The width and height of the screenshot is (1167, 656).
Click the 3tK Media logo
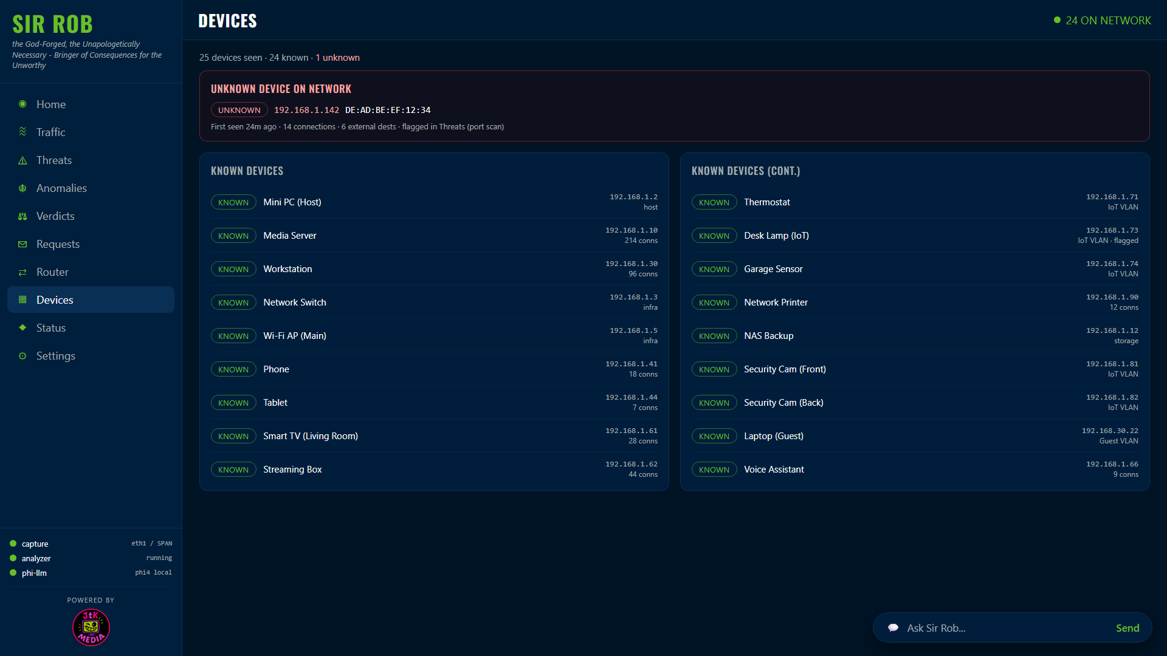tap(91, 627)
